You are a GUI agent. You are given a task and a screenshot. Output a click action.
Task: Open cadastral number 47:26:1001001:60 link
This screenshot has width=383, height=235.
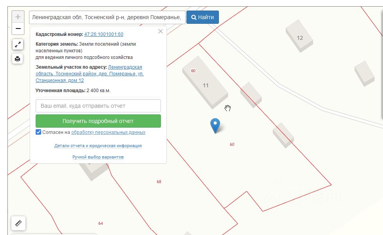[x=104, y=34]
